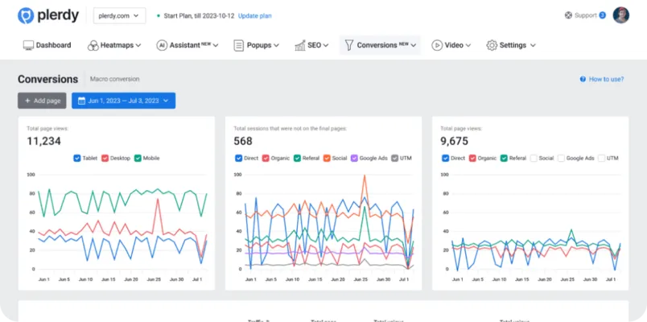
Task: Follow the Update plan link
Action: tap(254, 15)
